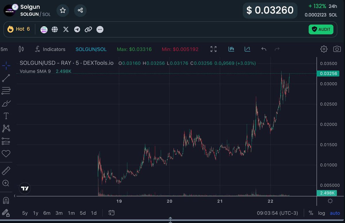Toggle the magnet mode icon
The height and width of the screenshot is (223, 345).
[6, 200]
